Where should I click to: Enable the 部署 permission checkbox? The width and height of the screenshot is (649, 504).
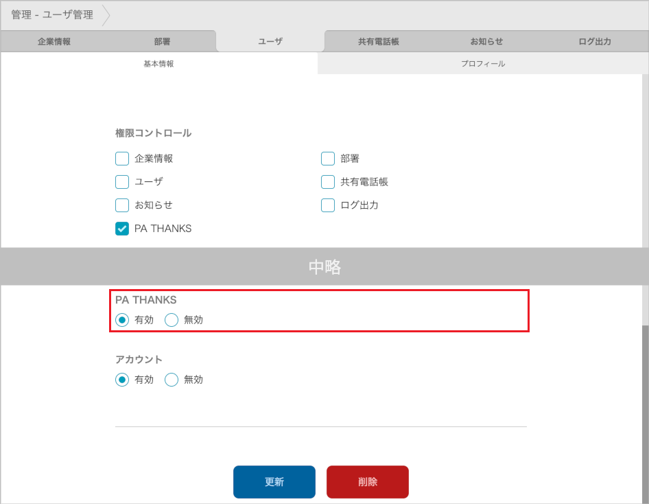[x=328, y=159]
